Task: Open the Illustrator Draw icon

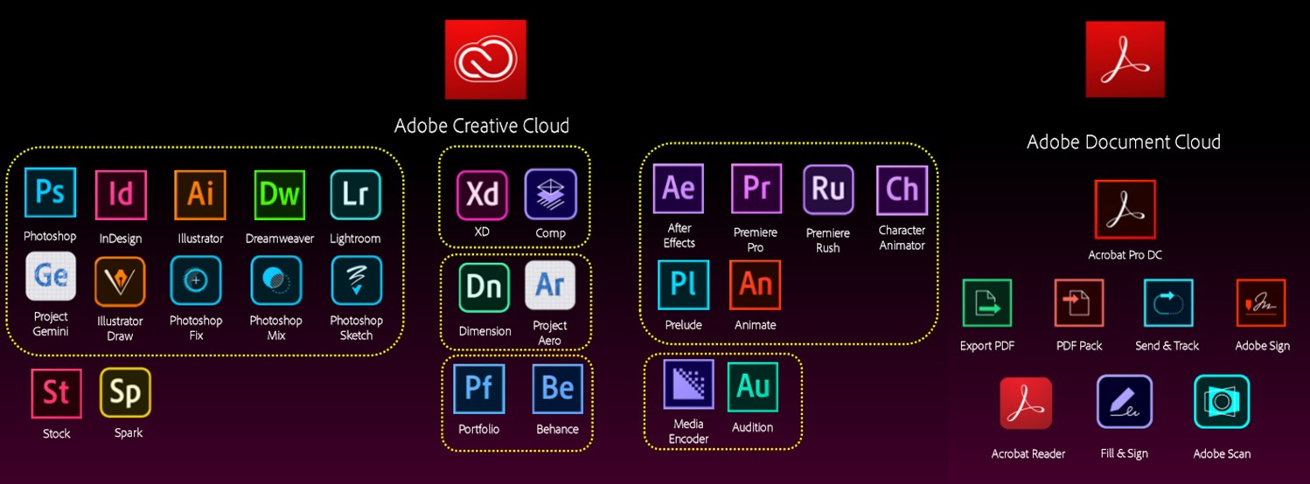Action: coord(120,281)
